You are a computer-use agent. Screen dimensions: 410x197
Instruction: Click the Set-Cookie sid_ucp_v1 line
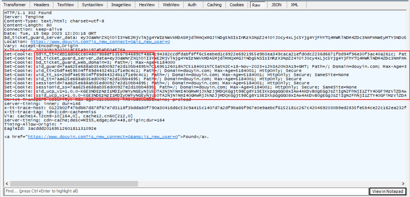[205, 91]
